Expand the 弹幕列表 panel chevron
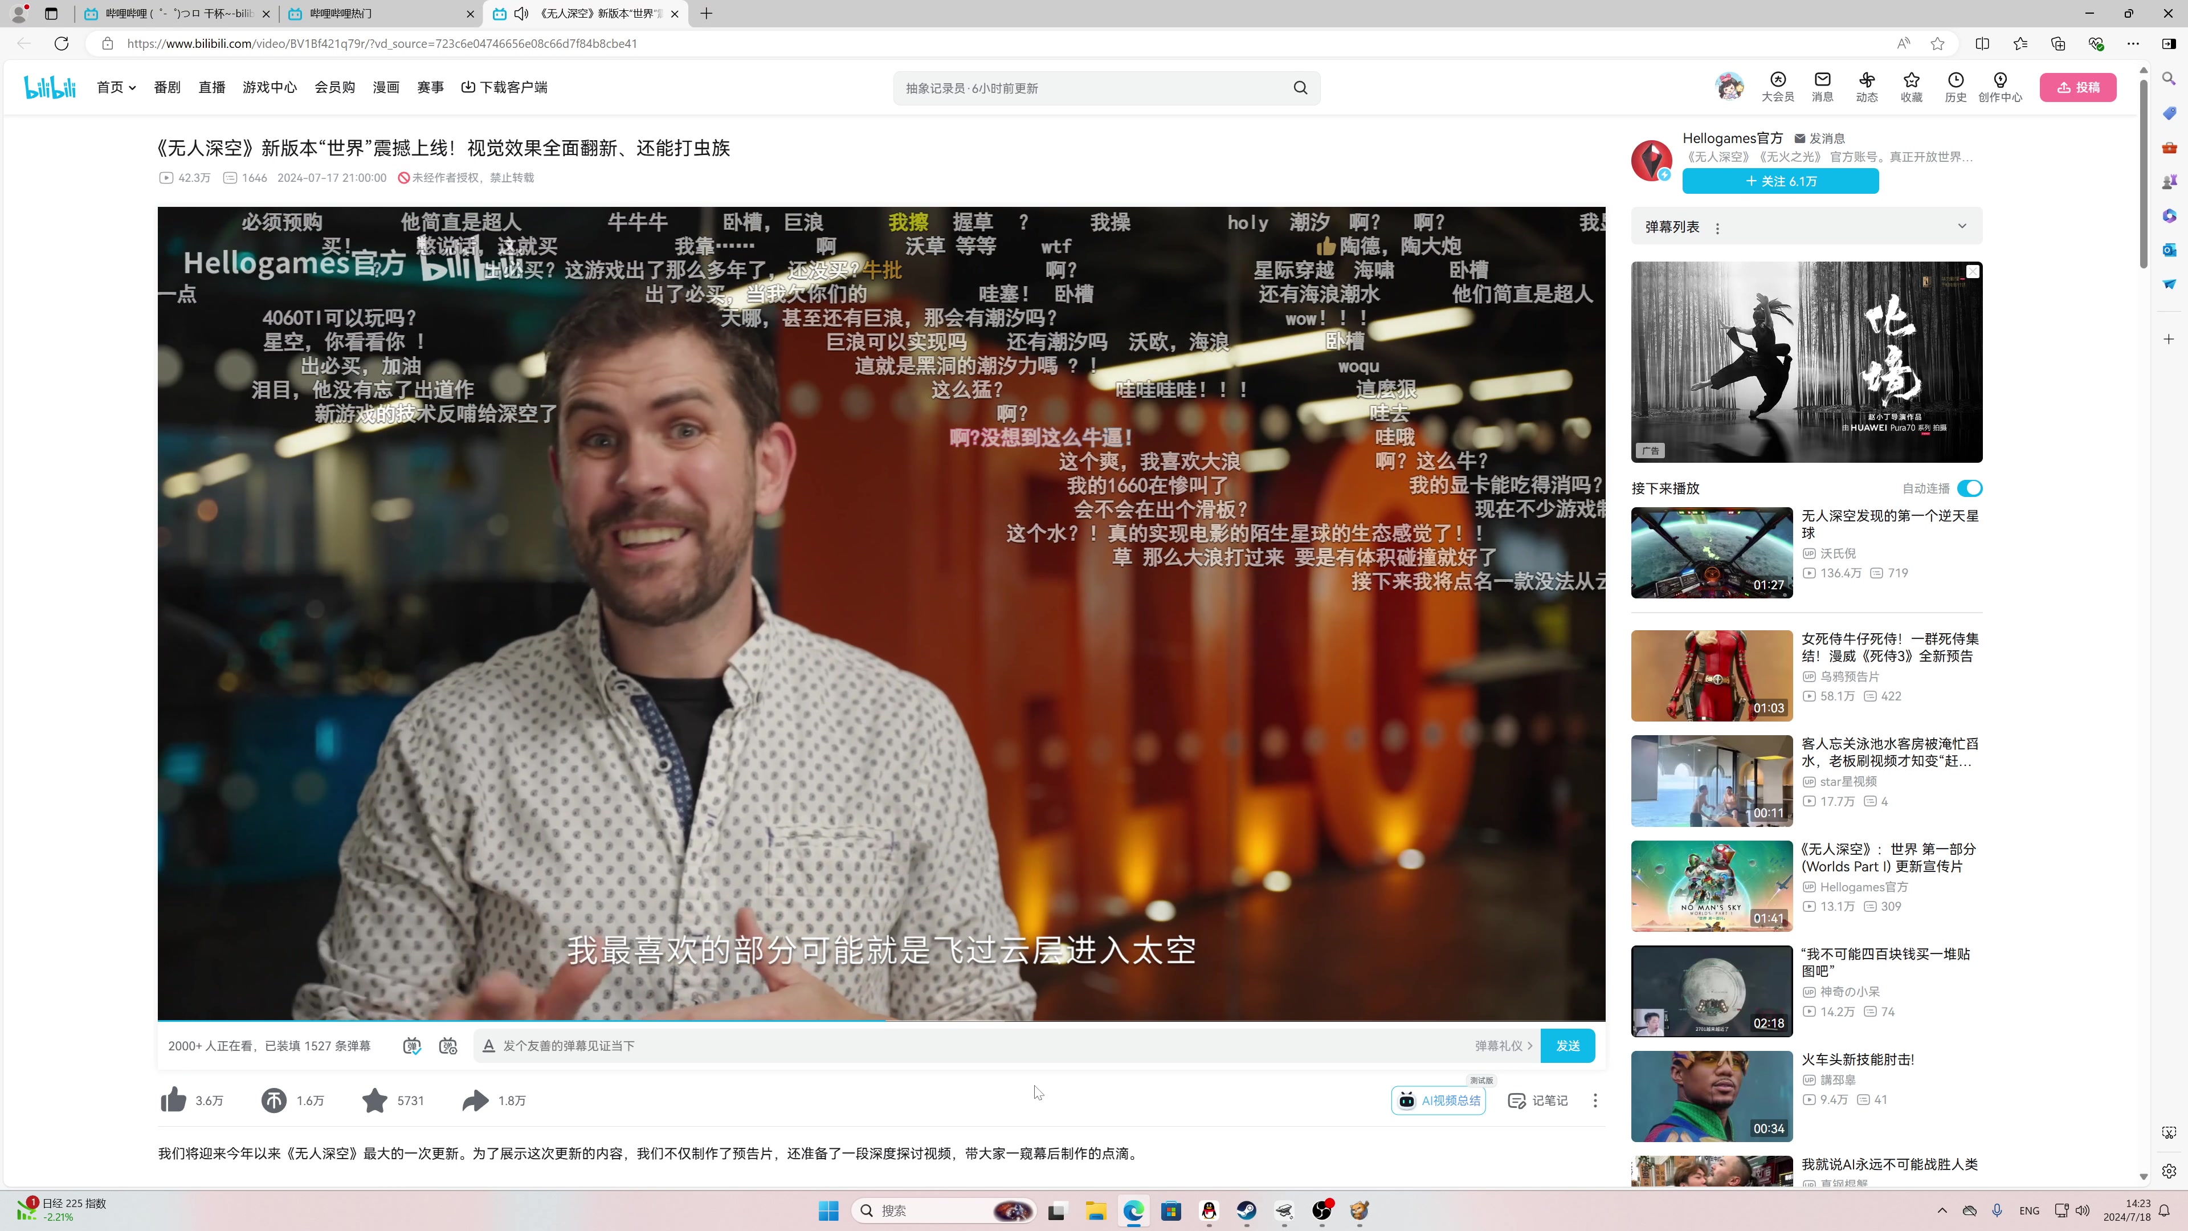Screen dimensions: 2188x1231 (x=1962, y=226)
